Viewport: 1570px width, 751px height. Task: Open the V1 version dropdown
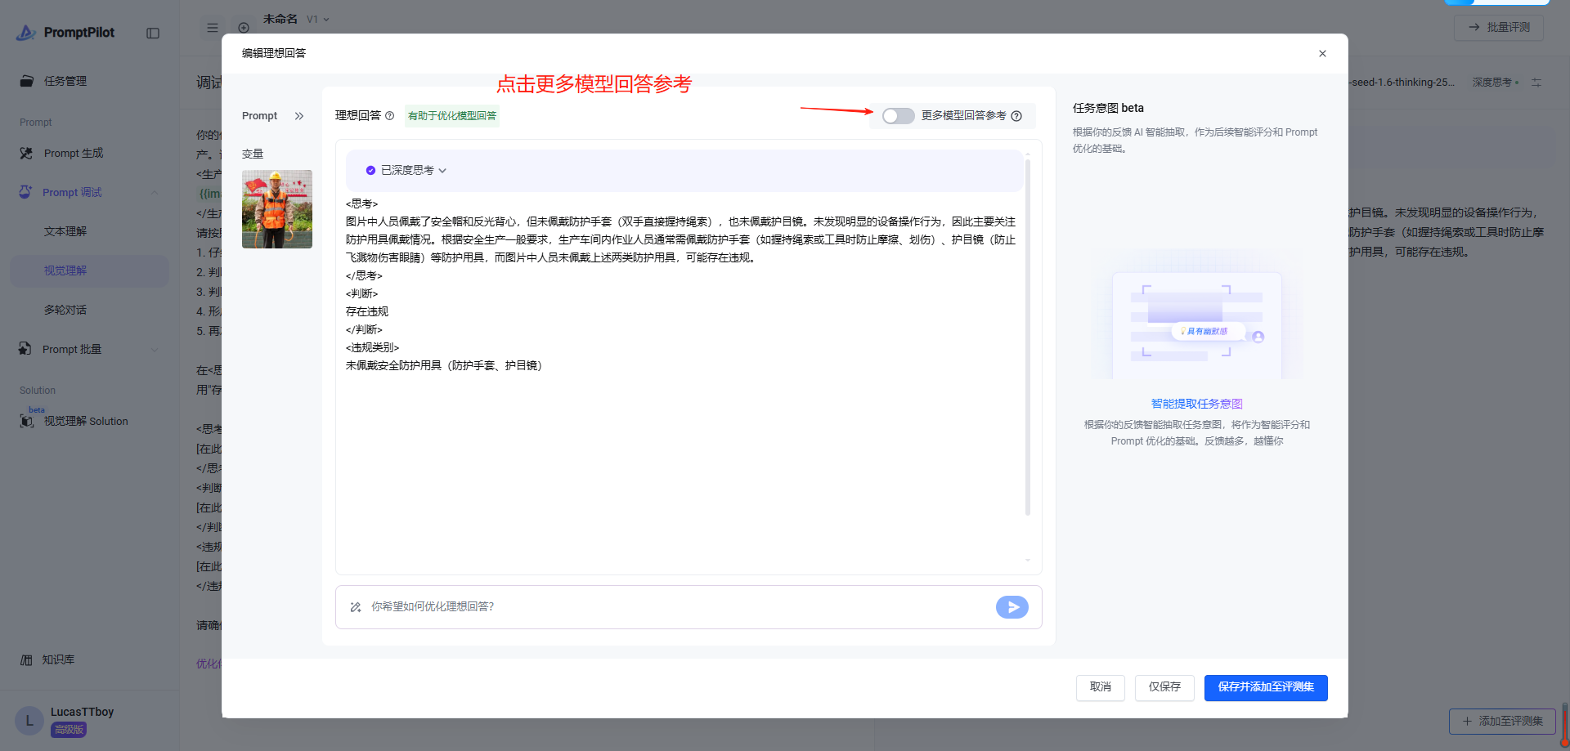tap(318, 19)
